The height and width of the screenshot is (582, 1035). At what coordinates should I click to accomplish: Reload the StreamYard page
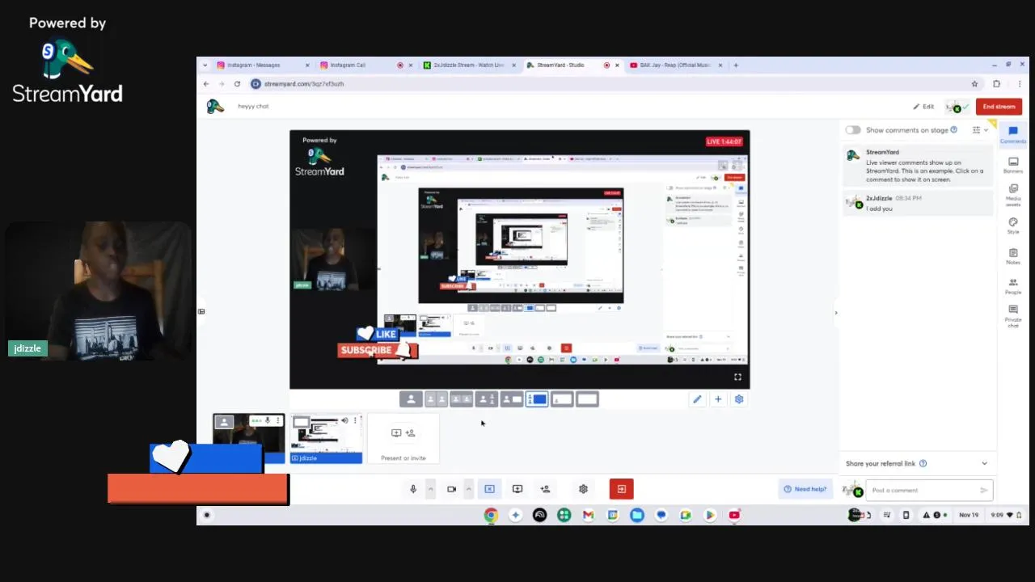[237, 84]
